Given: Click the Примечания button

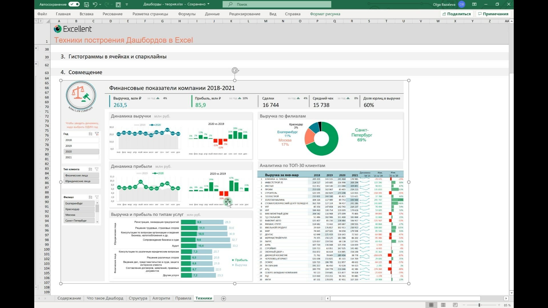Looking at the screenshot, I should click(x=493, y=14).
